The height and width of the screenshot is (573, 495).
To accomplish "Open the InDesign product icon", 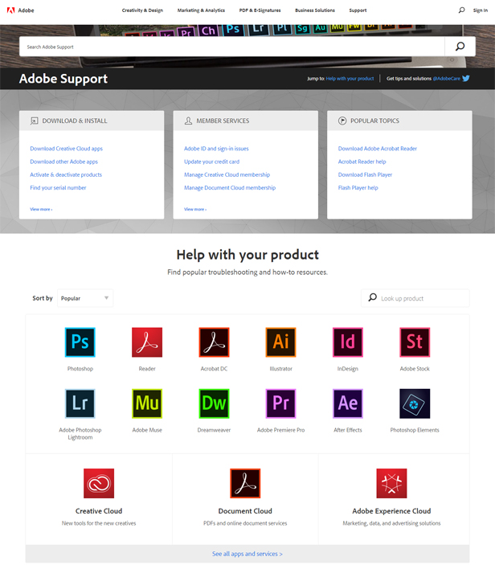I will click(348, 342).
